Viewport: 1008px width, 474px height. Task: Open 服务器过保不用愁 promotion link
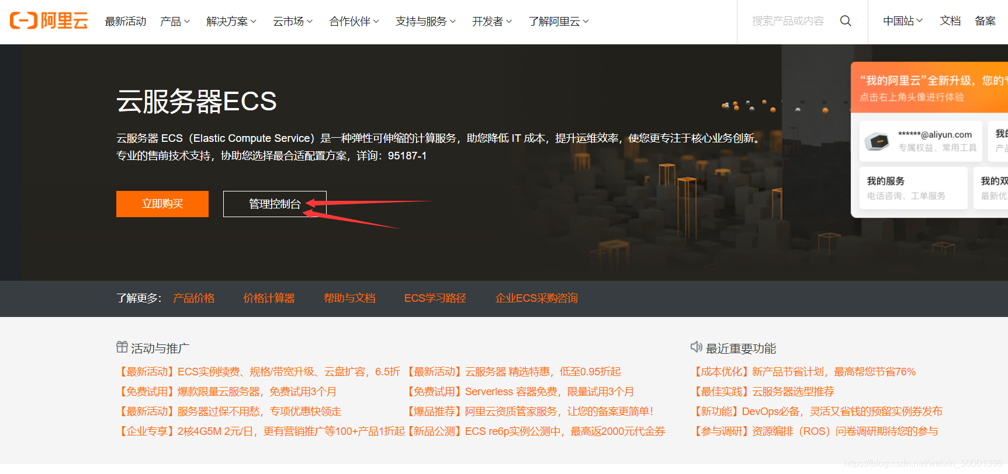point(228,412)
